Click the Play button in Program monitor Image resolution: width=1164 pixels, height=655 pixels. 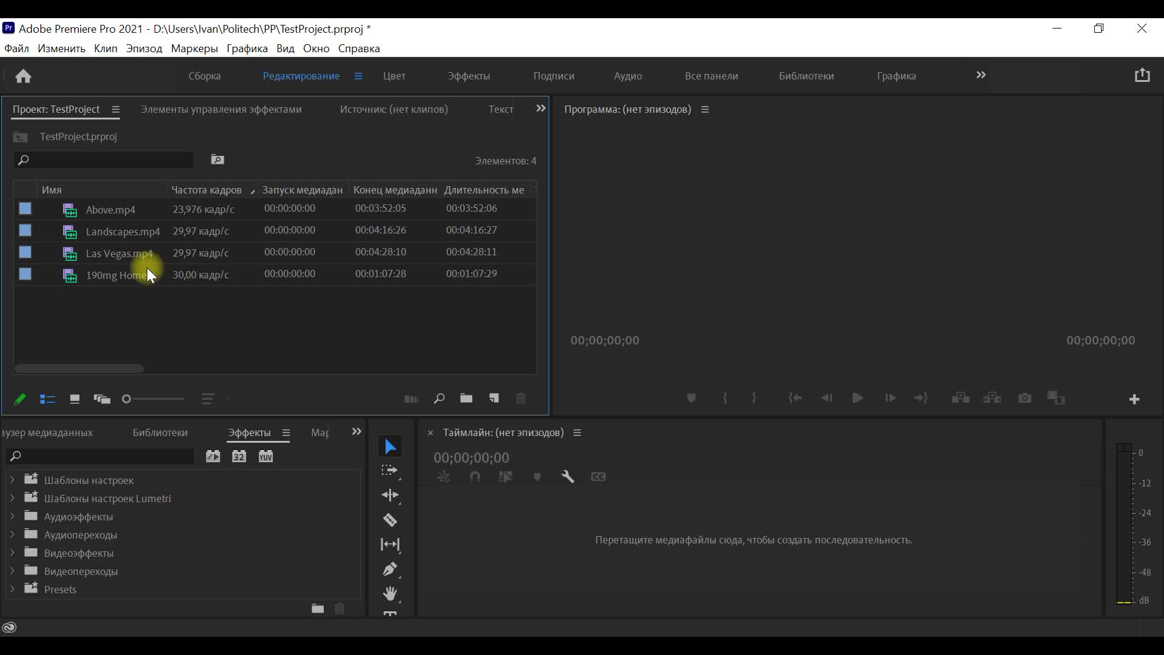(x=857, y=398)
